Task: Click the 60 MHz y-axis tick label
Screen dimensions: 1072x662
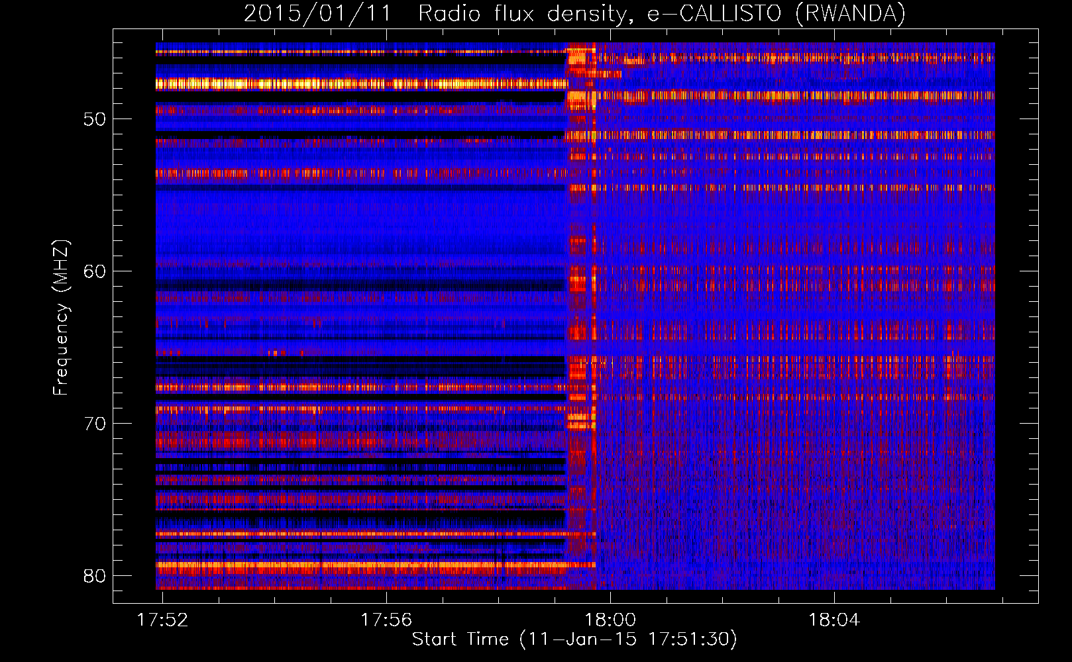Action: [x=94, y=271]
